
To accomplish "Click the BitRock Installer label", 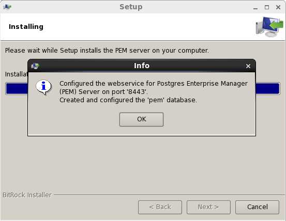I will point(27,195).
